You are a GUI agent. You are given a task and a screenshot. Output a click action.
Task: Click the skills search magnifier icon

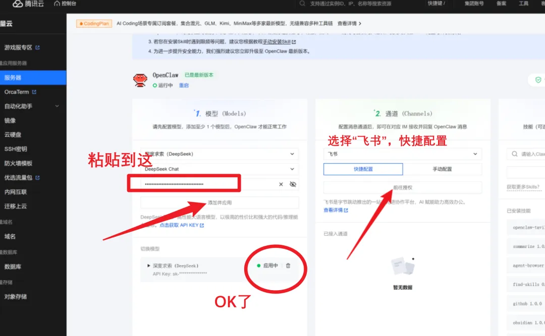click(514, 154)
